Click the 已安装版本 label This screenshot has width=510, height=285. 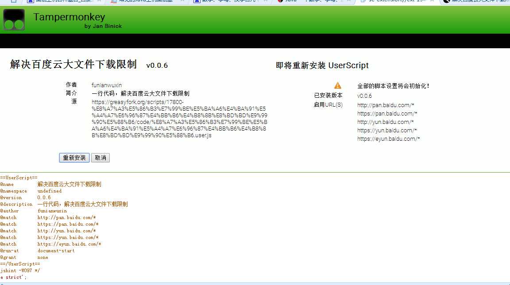328,96
